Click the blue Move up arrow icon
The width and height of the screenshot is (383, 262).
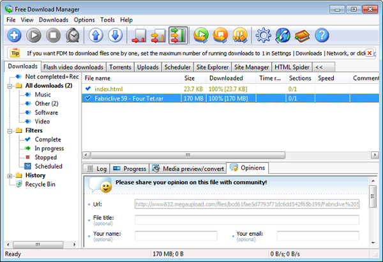[95, 35]
